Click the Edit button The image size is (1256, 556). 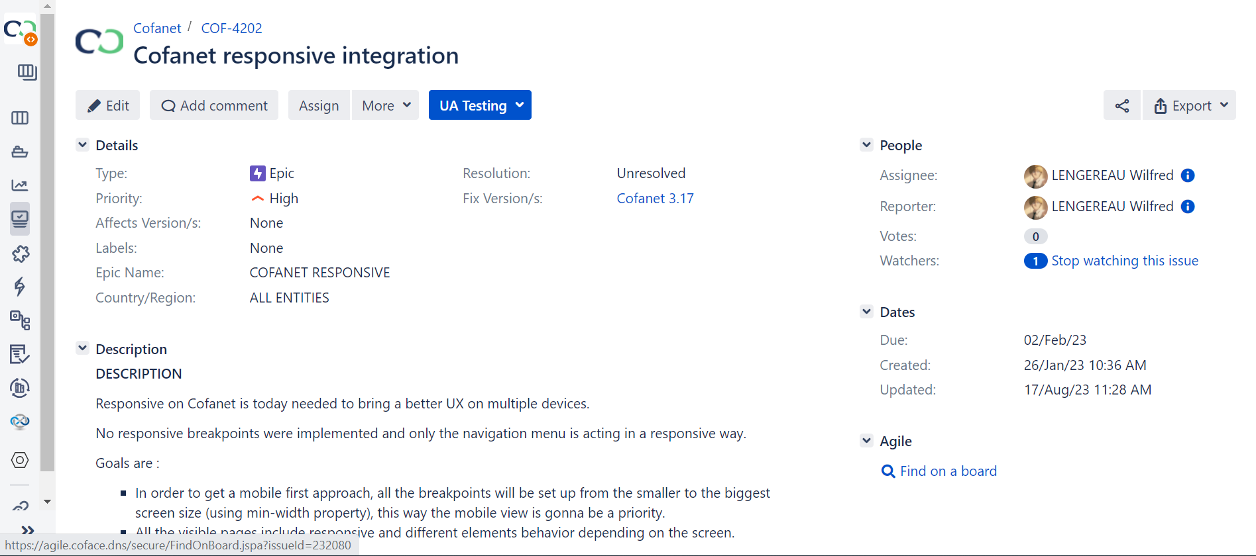pyautogui.click(x=108, y=105)
